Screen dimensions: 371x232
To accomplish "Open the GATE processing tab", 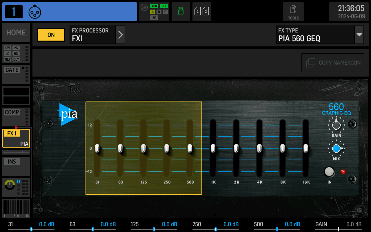I will click(16, 75).
